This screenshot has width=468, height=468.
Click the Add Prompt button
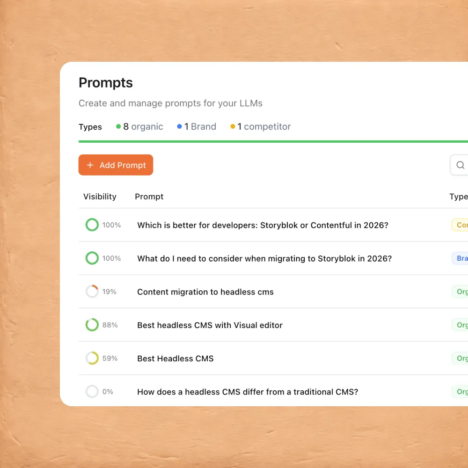click(116, 165)
